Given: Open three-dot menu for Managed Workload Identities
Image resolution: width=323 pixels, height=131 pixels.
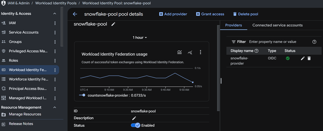Looking at the screenshot, I should [x=55, y=98].
